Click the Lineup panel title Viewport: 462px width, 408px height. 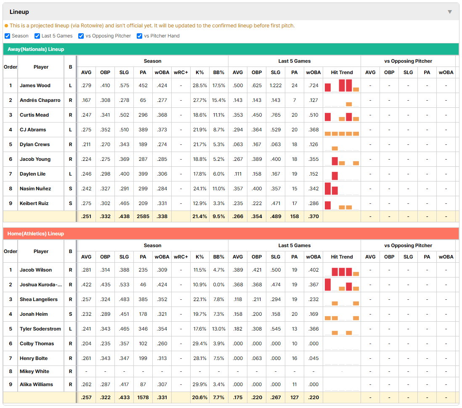point(19,12)
